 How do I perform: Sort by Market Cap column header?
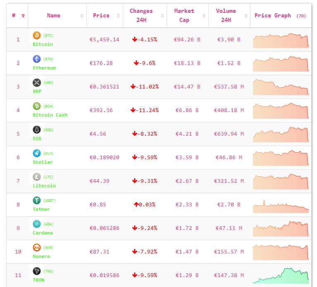point(184,15)
